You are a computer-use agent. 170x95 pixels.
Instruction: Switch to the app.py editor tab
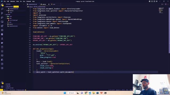pyautogui.click(x=44, y=4)
